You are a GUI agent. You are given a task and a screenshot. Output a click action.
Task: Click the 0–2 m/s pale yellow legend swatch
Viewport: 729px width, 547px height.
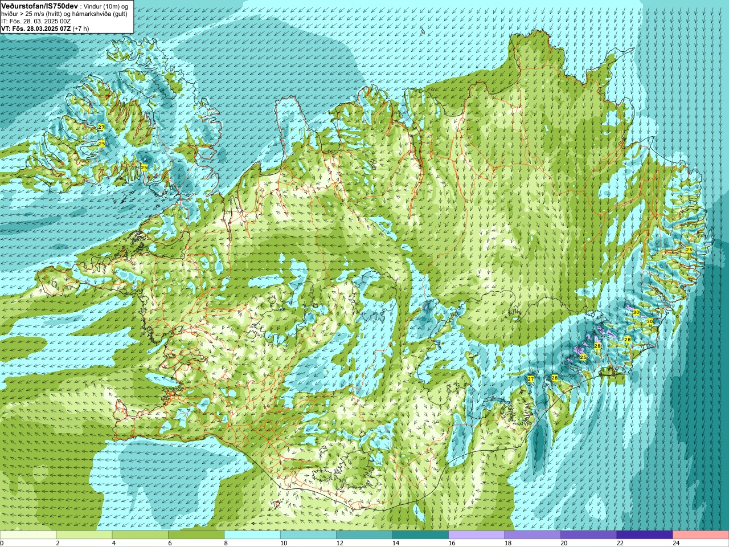coord(28,535)
